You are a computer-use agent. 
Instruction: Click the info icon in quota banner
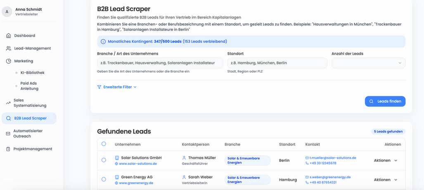pyautogui.click(x=103, y=42)
